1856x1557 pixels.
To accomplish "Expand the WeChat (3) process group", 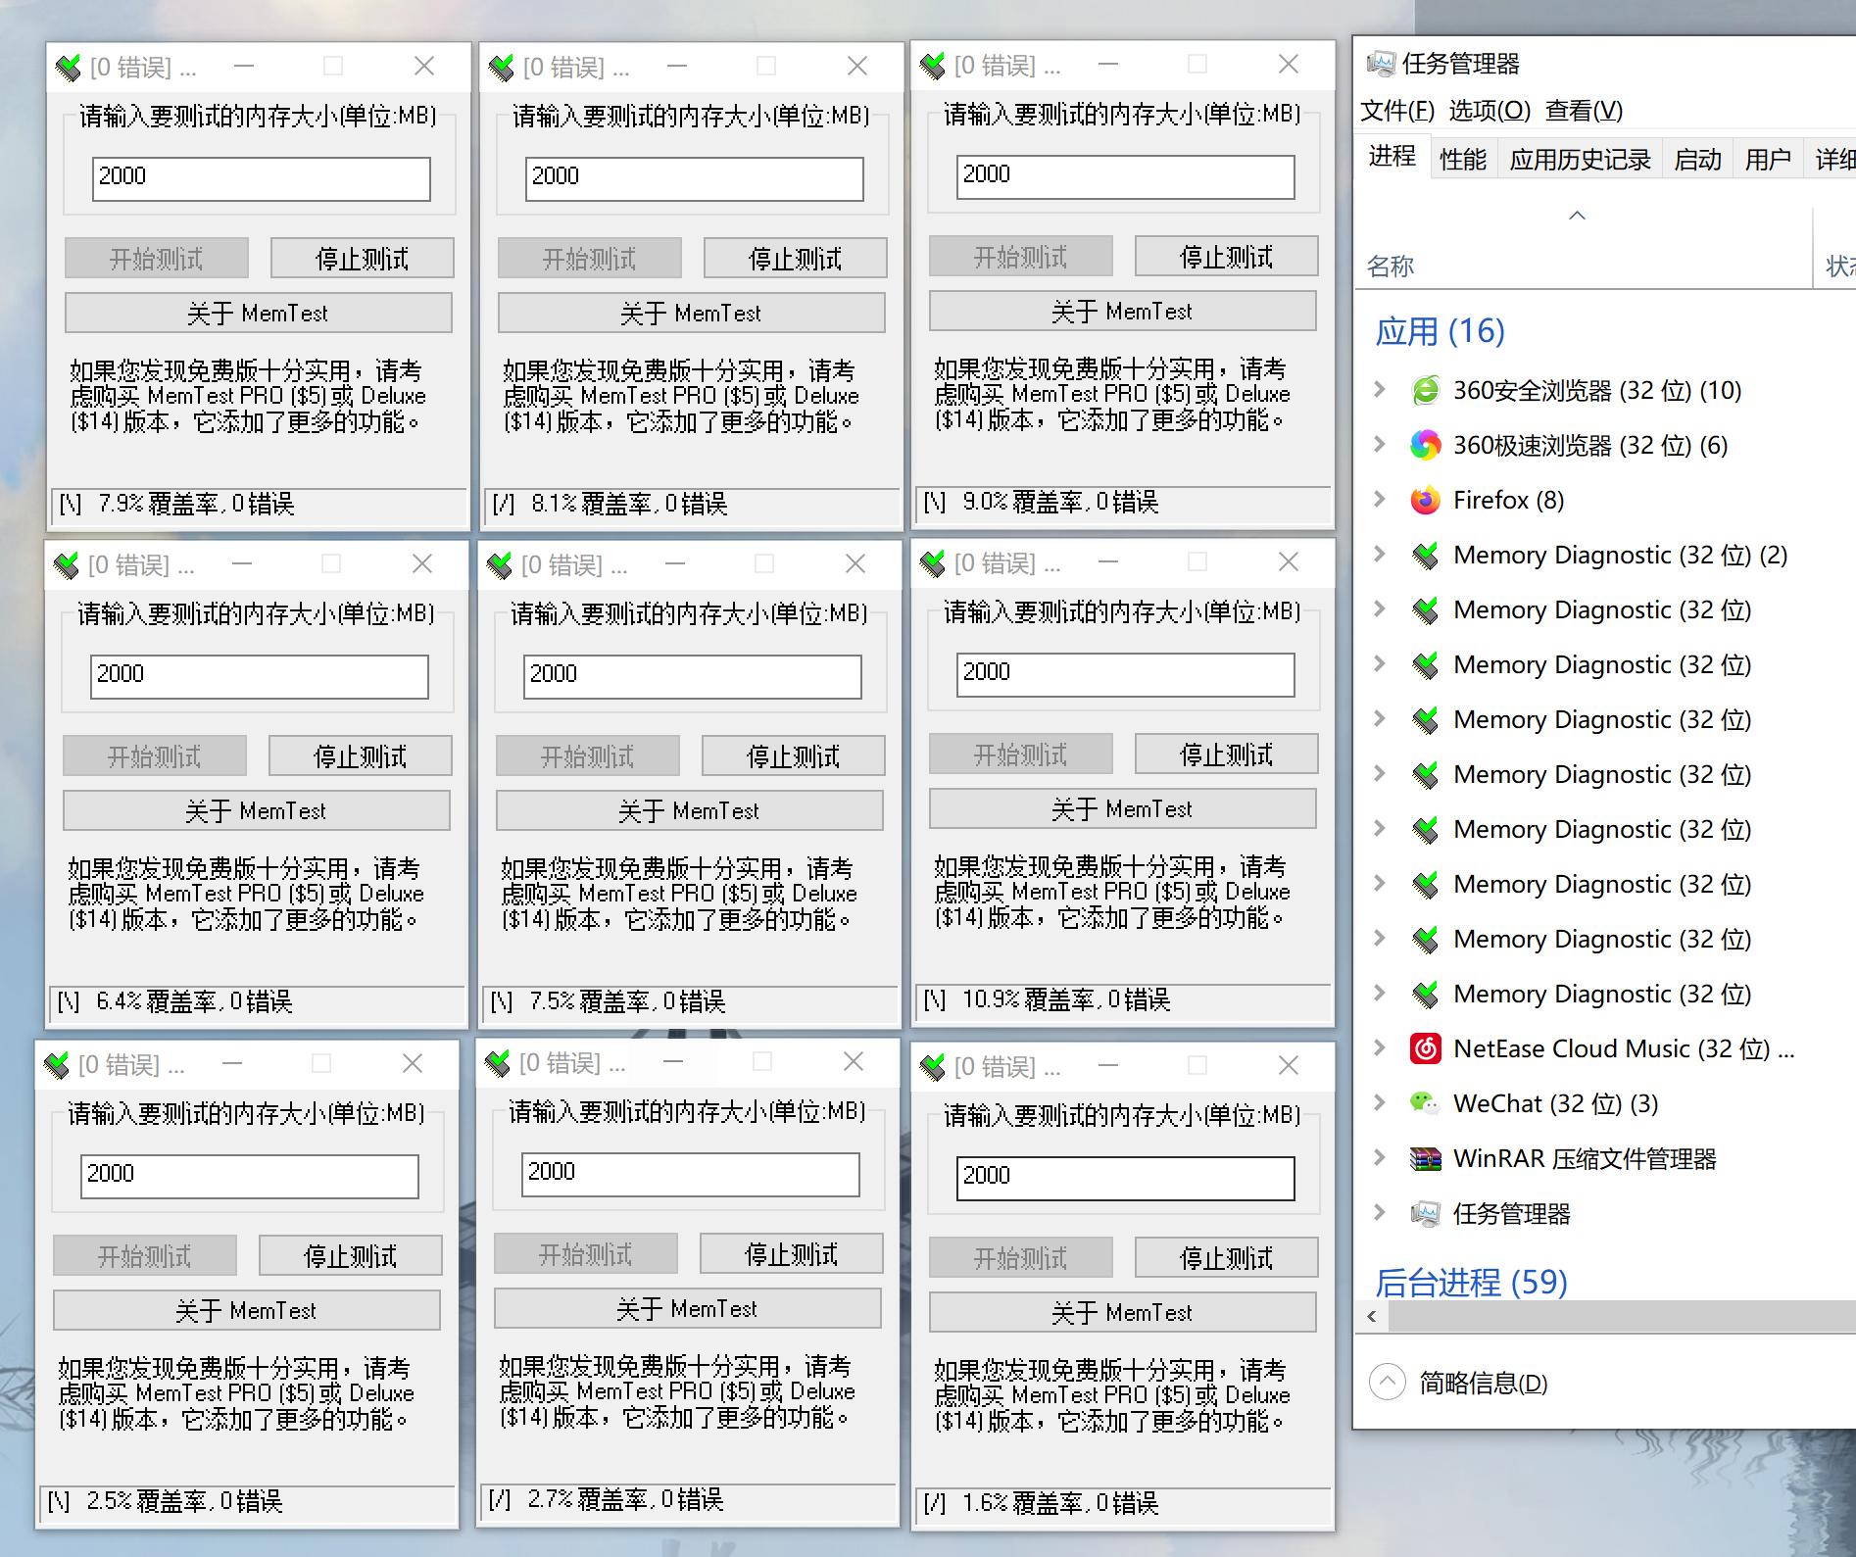I will point(1380,1103).
